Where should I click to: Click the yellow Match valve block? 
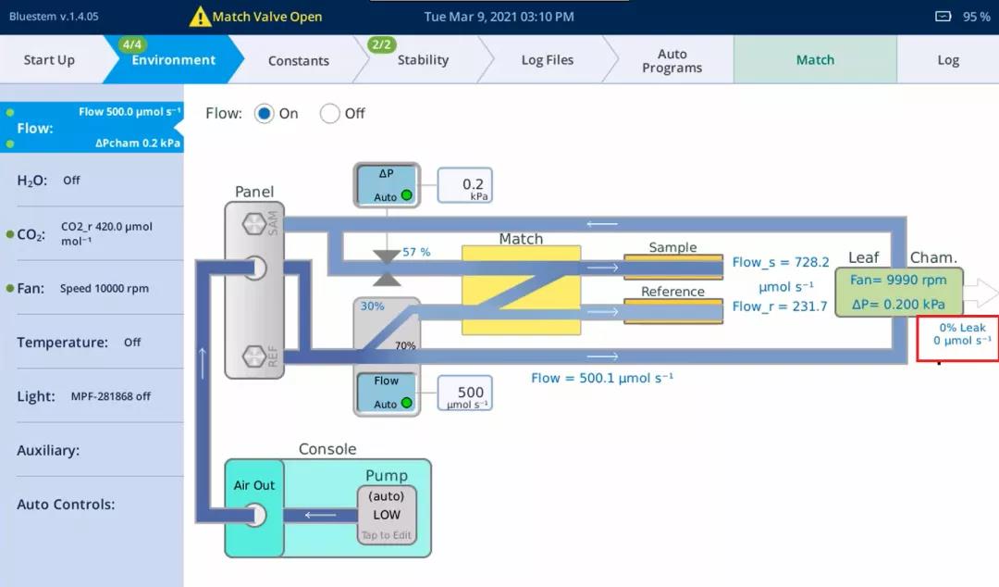[x=521, y=290]
